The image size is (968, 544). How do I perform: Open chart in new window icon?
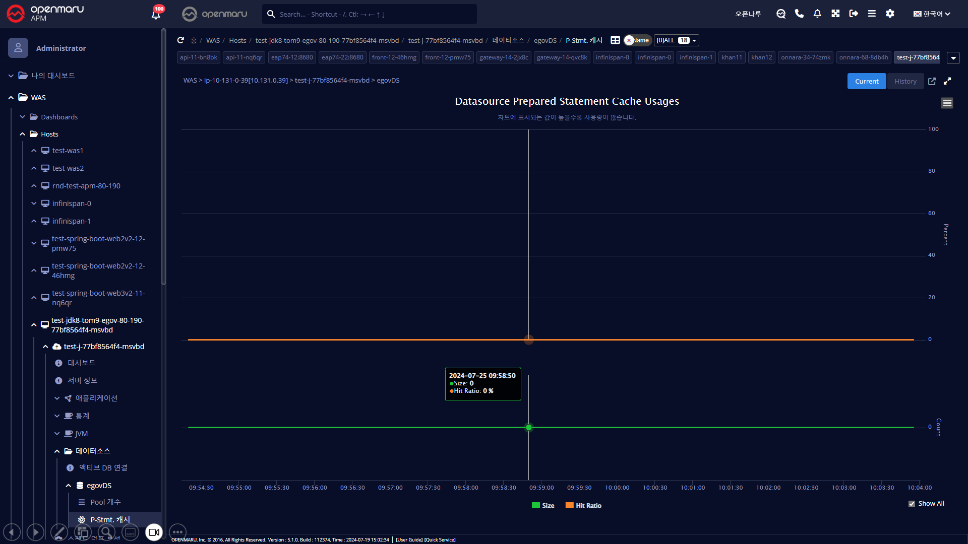pyautogui.click(x=932, y=81)
